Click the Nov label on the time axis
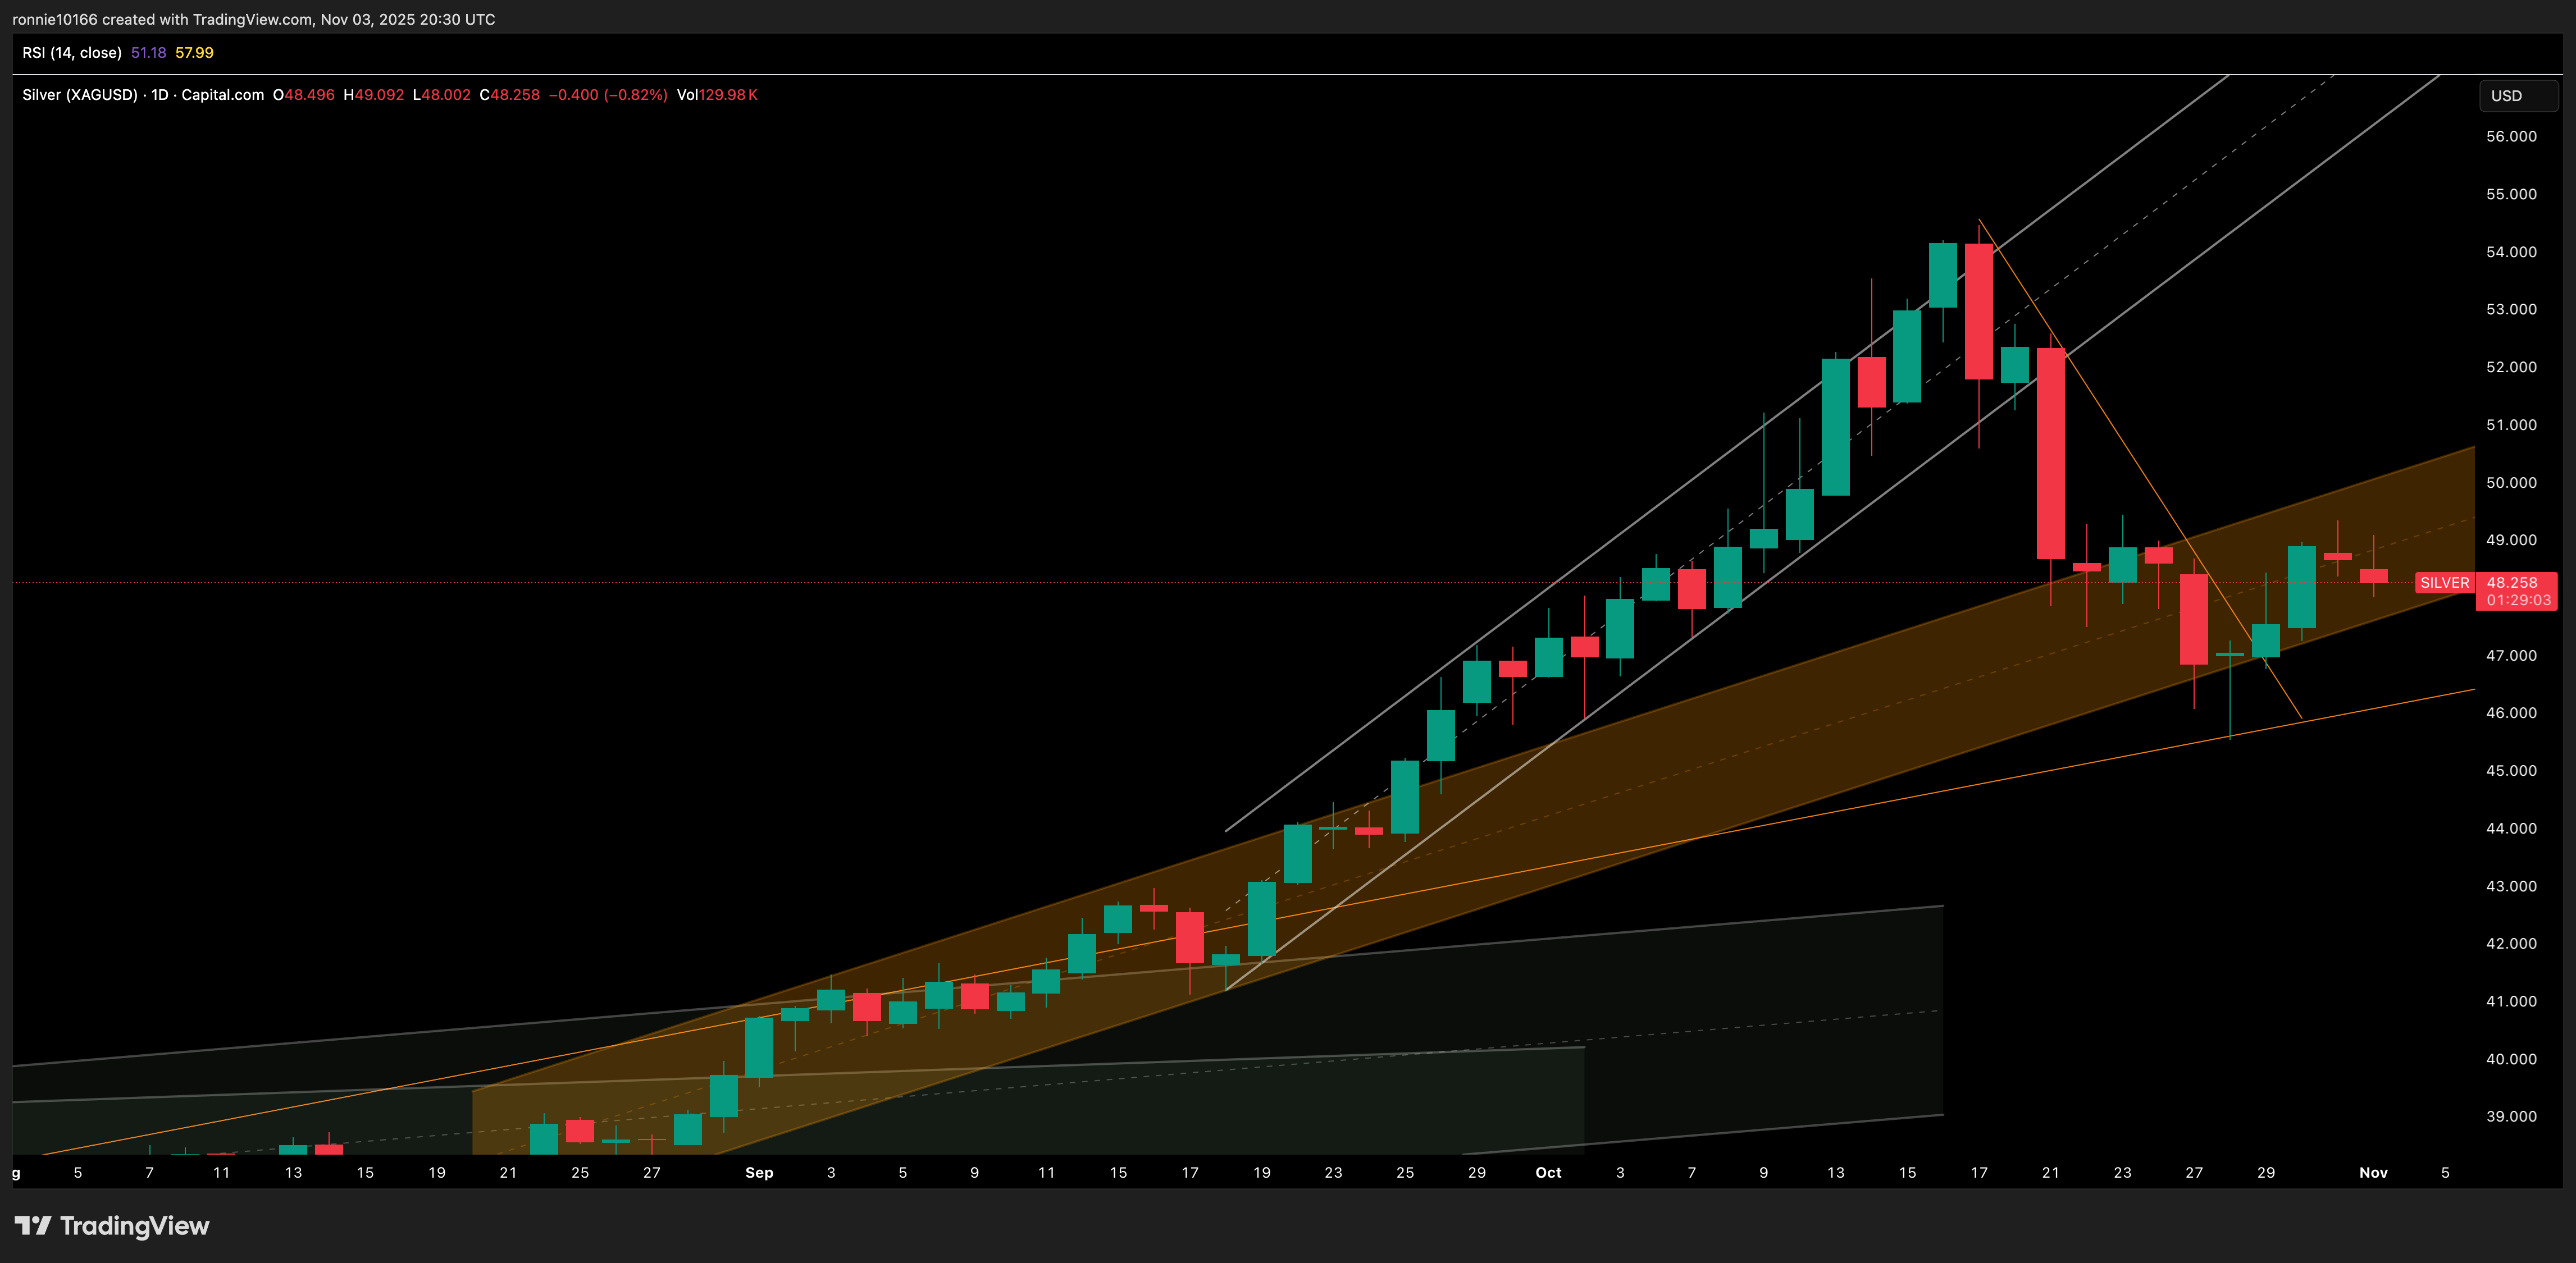Viewport: 2576px width, 1263px height. coord(2374,1172)
